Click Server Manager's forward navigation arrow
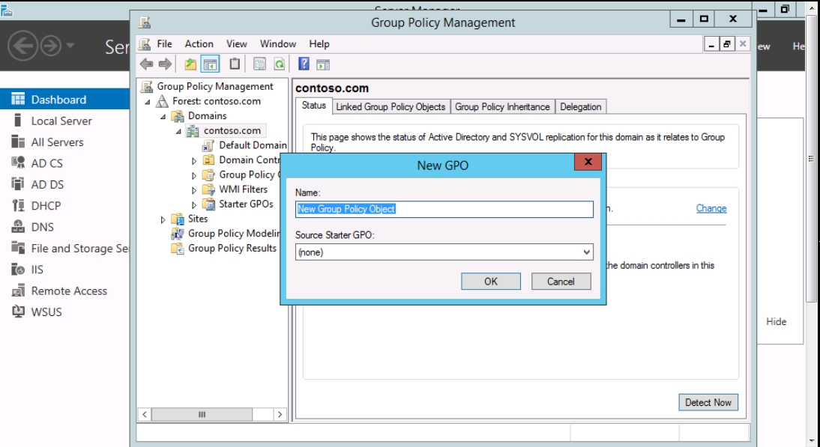Viewport: 820px width, 447px height. [51, 46]
